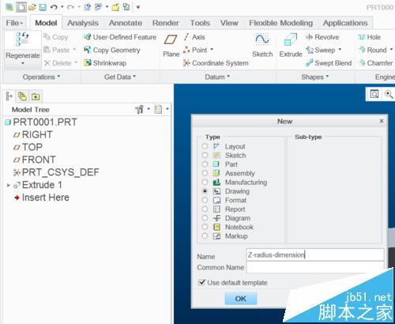Screen dimensions: 395x324
Task: Open the Annotate ribbon tab
Action: tap(126, 23)
